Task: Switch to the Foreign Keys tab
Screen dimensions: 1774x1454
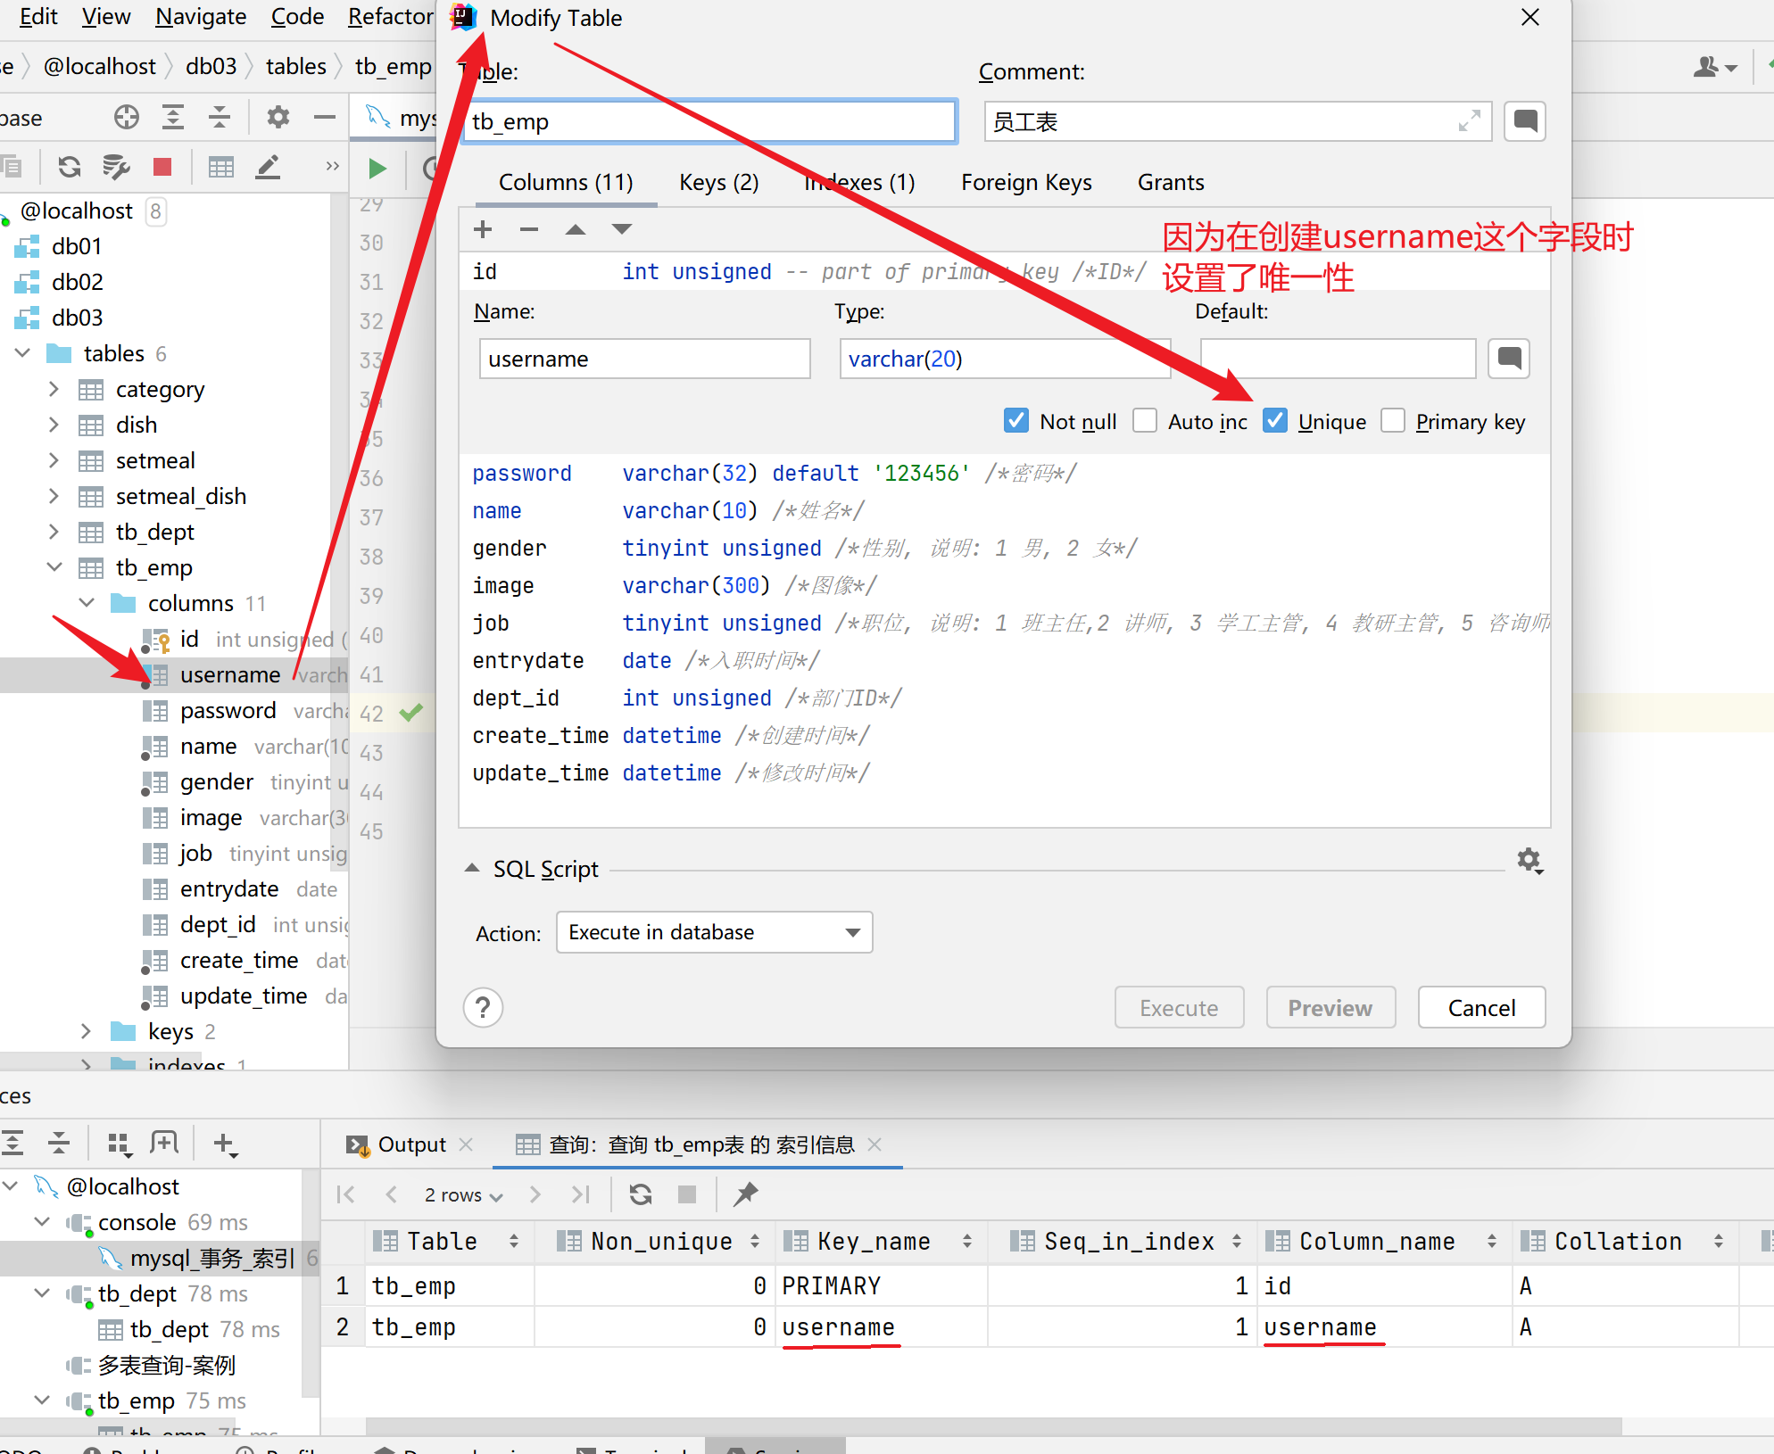Action: [1027, 179]
